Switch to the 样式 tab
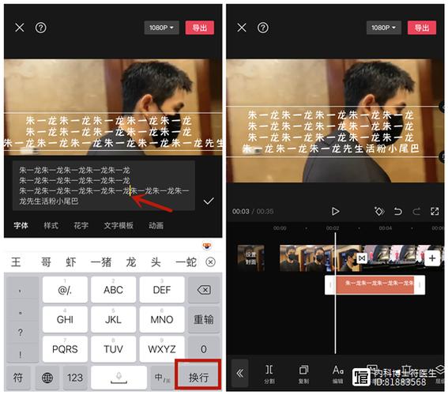The height and width of the screenshot is (395, 448). (51, 226)
